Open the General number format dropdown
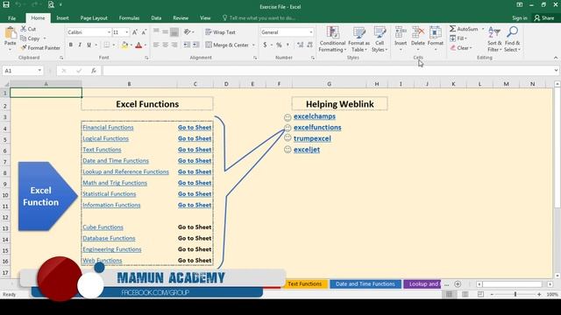Screen dimensions: 561x315 click(310, 32)
